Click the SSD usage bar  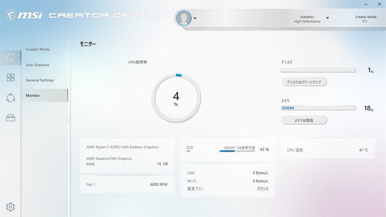(237, 151)
